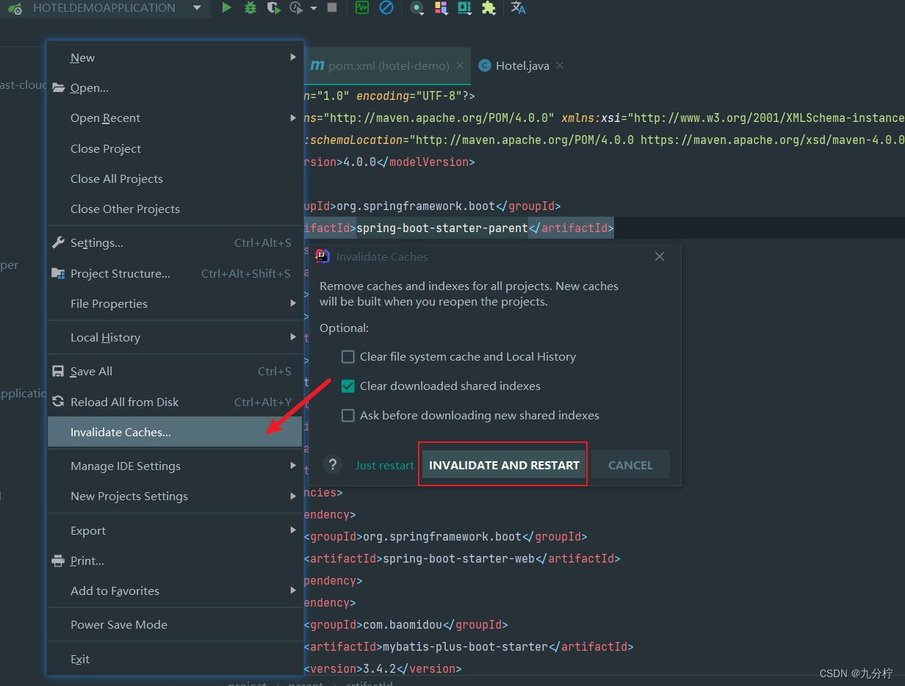This screenshot has height=686, width=905.
Task: Enable Clear file system cache and Local History
Action: click(x=347, y=356)
